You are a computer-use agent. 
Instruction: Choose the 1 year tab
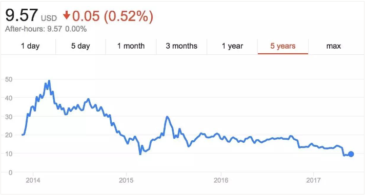click(232, 46)
